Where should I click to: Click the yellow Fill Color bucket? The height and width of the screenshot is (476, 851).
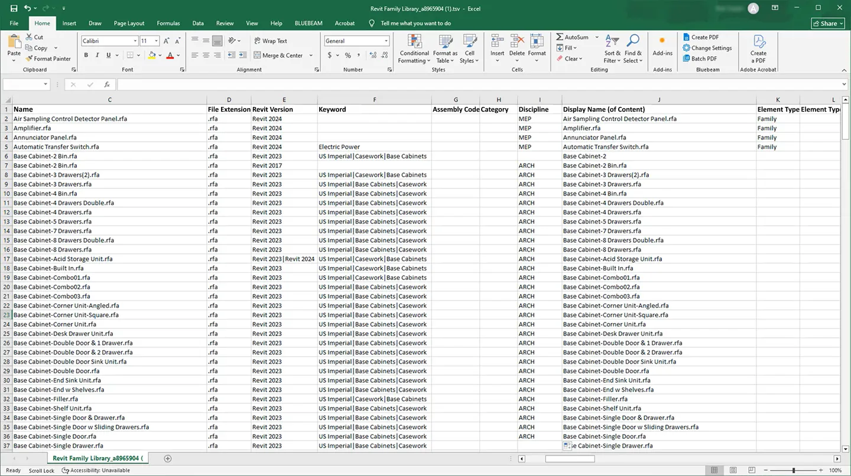(x=152, y=56)
